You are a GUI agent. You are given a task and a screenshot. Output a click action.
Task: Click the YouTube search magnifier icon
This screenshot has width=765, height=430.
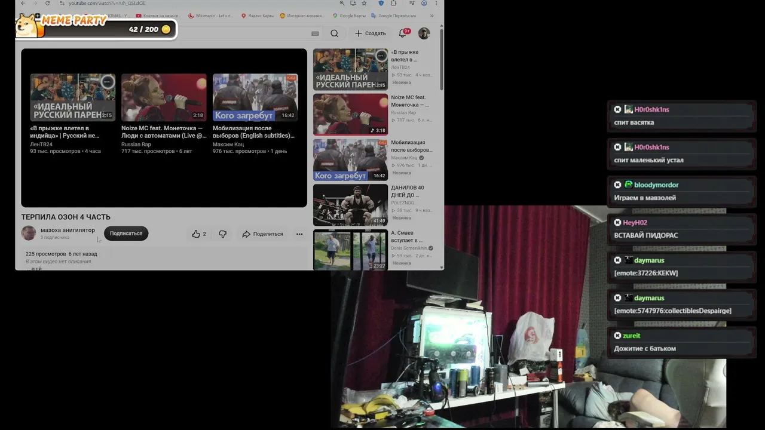pos(334,33)
